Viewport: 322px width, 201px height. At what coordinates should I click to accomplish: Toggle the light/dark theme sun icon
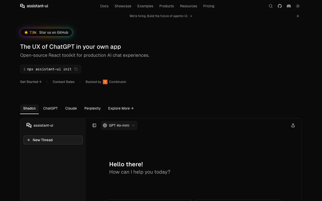298,6
